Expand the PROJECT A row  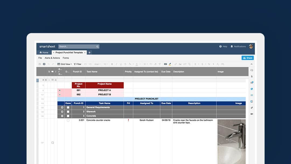[x=60, y=90]
